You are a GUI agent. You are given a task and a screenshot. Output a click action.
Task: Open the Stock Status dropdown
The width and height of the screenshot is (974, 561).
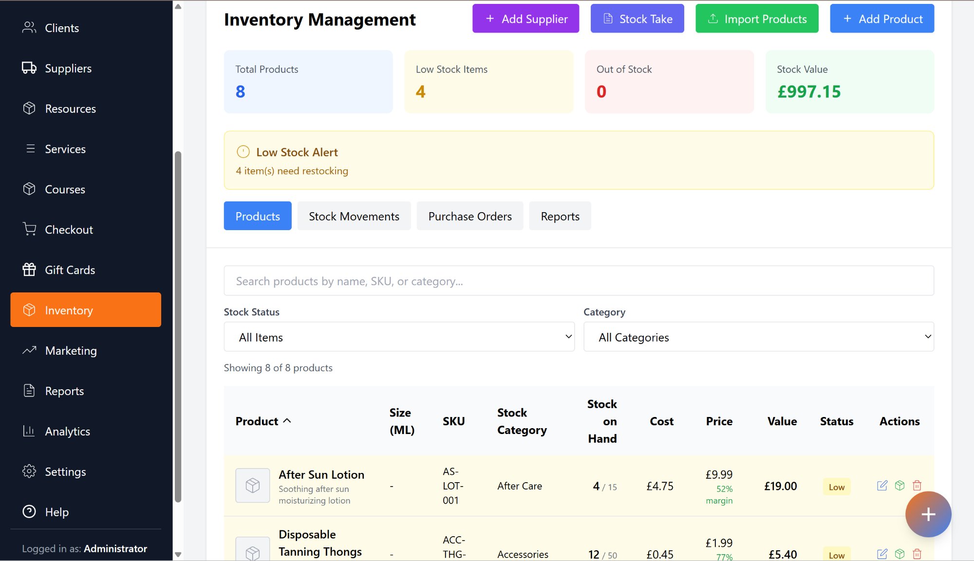[399, 337]
